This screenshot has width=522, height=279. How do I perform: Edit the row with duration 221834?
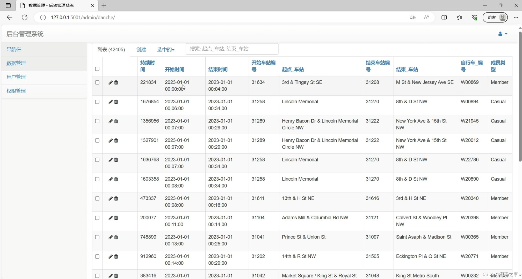click(x=110, y=82)
